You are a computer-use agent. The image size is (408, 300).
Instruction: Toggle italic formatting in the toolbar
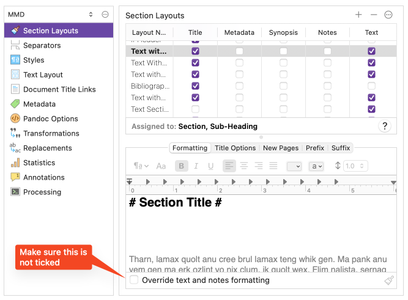[196, 166]
